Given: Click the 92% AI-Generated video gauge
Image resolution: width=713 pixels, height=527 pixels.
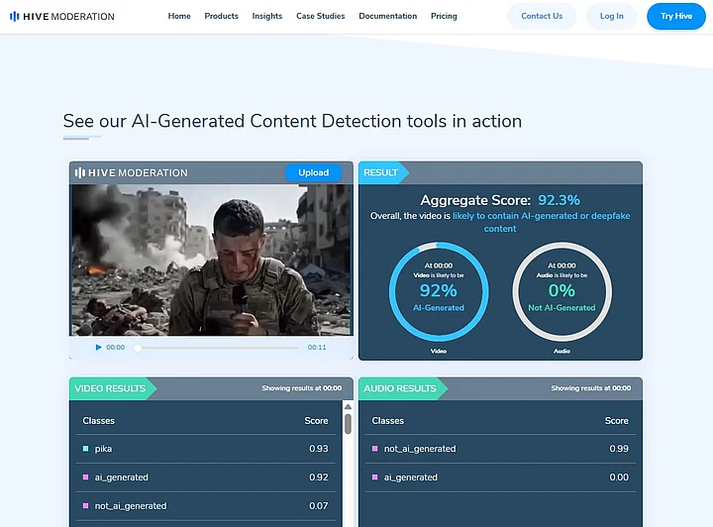Looking at the screenshot, I should click(438, 290).
